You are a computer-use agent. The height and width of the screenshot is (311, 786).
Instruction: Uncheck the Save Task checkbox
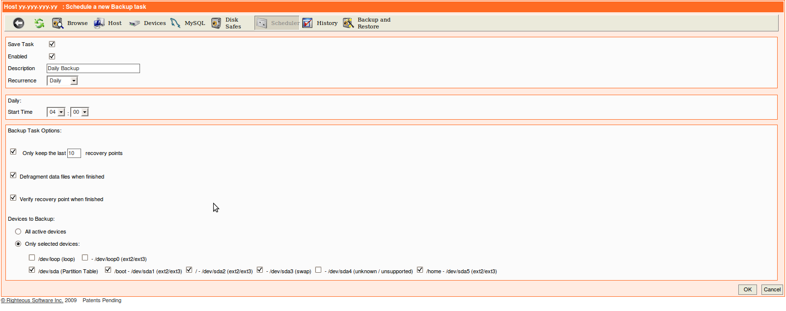pos(52,44)
